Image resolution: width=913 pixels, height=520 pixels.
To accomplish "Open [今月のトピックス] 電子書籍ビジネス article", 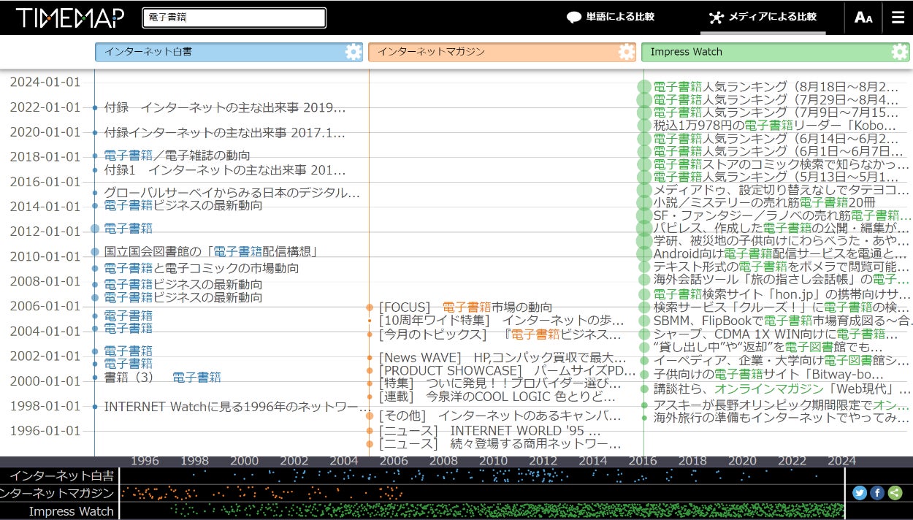I will click(x=500, y=334).
